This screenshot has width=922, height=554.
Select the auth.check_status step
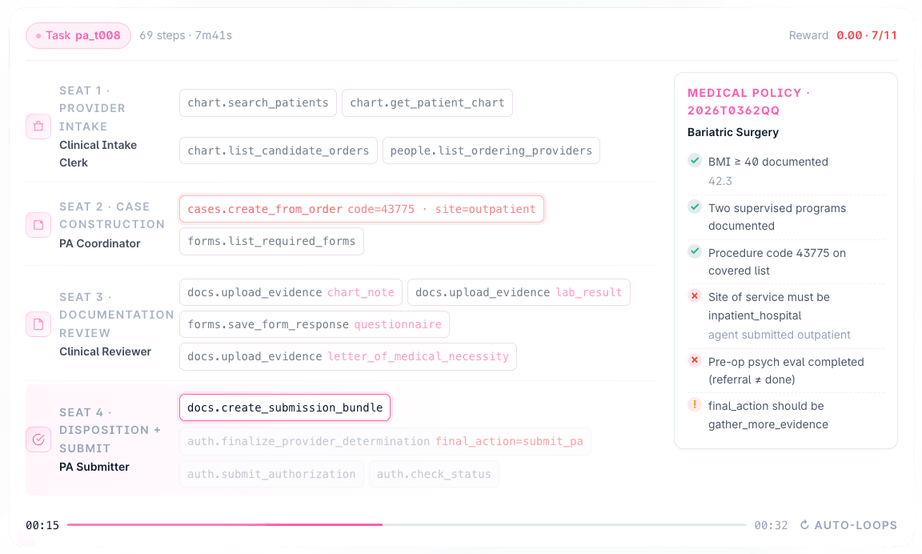point(434,474)
